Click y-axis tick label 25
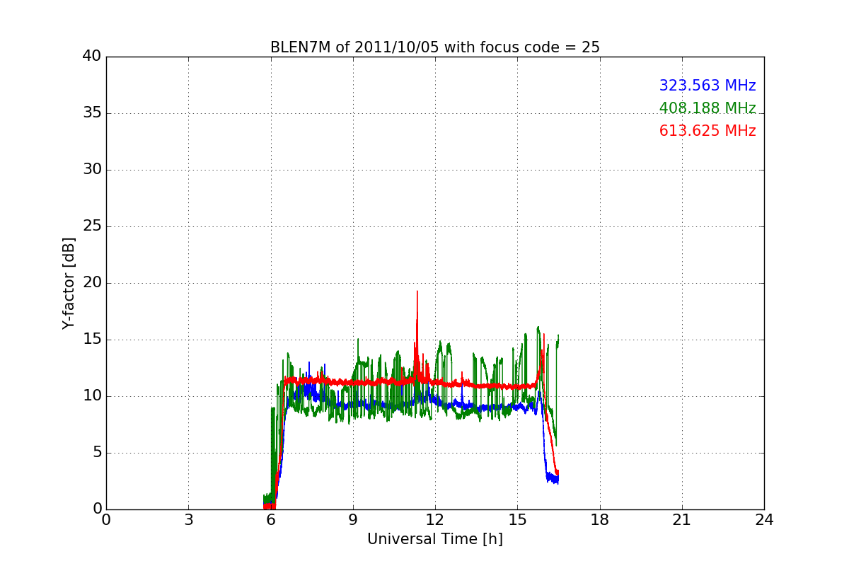This screenshot has width=849, height=566. 92,226
